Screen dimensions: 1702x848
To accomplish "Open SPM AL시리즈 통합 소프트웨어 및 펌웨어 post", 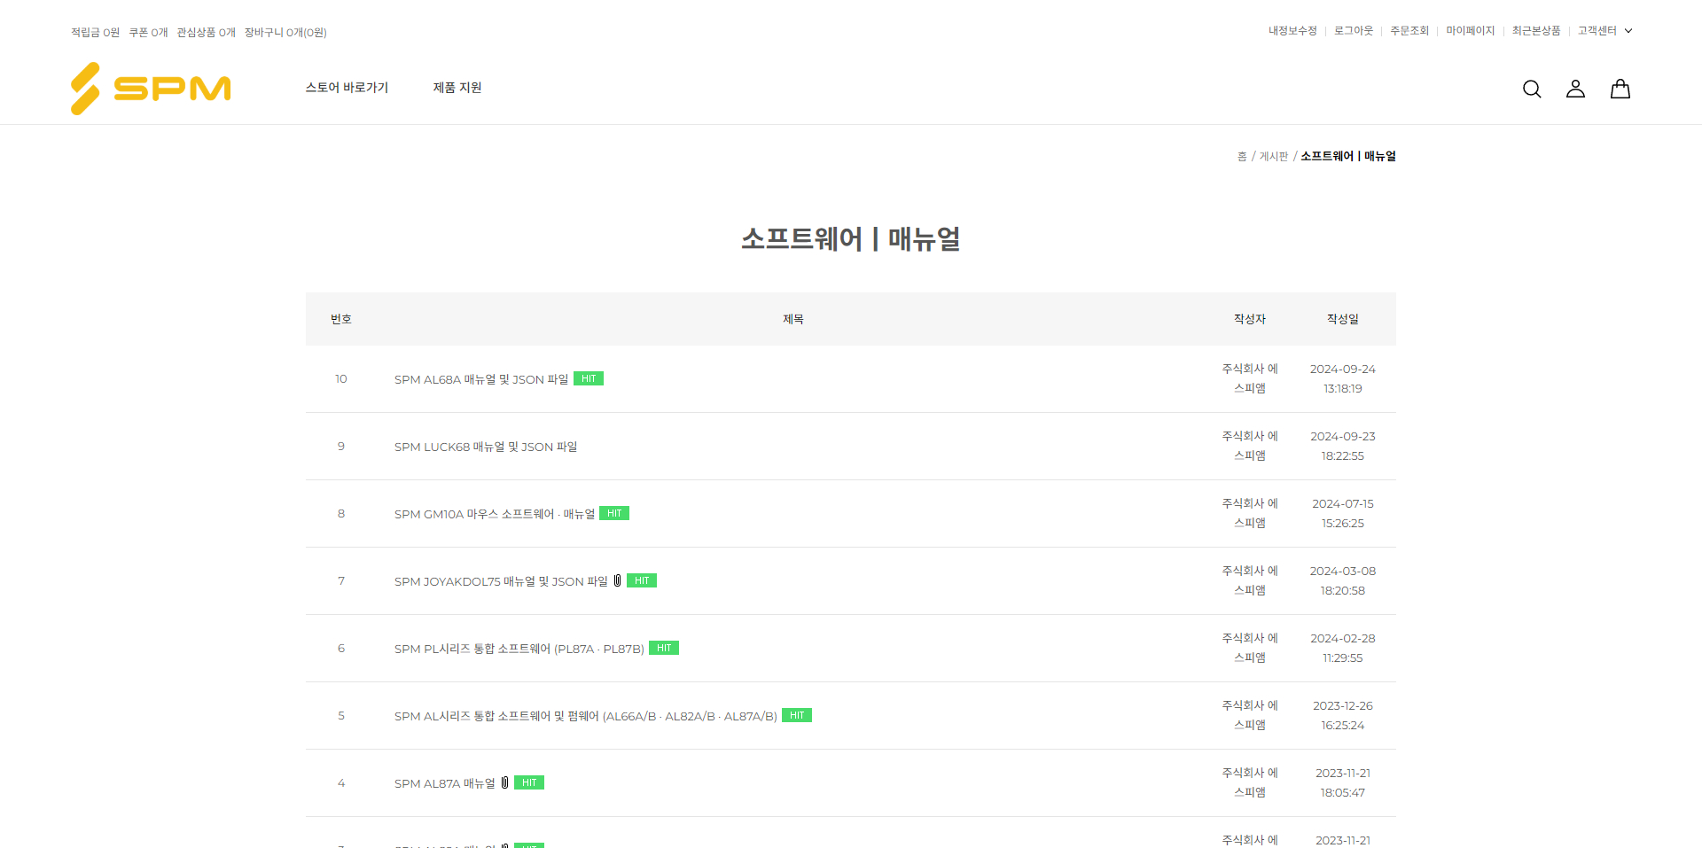I will coord(586,716).
